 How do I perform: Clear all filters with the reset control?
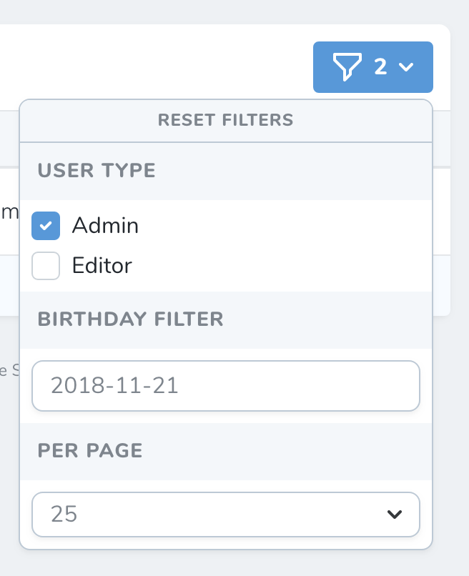(226, 120)
